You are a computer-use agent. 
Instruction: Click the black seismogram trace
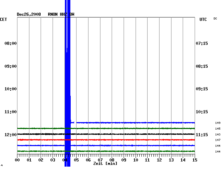click(x=106, y=134)
